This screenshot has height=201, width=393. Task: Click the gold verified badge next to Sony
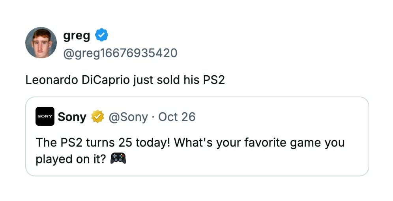97,117
